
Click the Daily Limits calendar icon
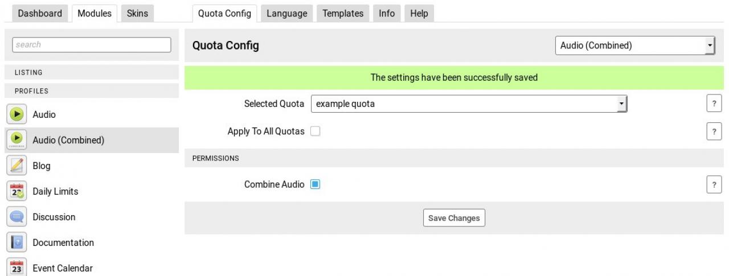[x=17, y=191]
